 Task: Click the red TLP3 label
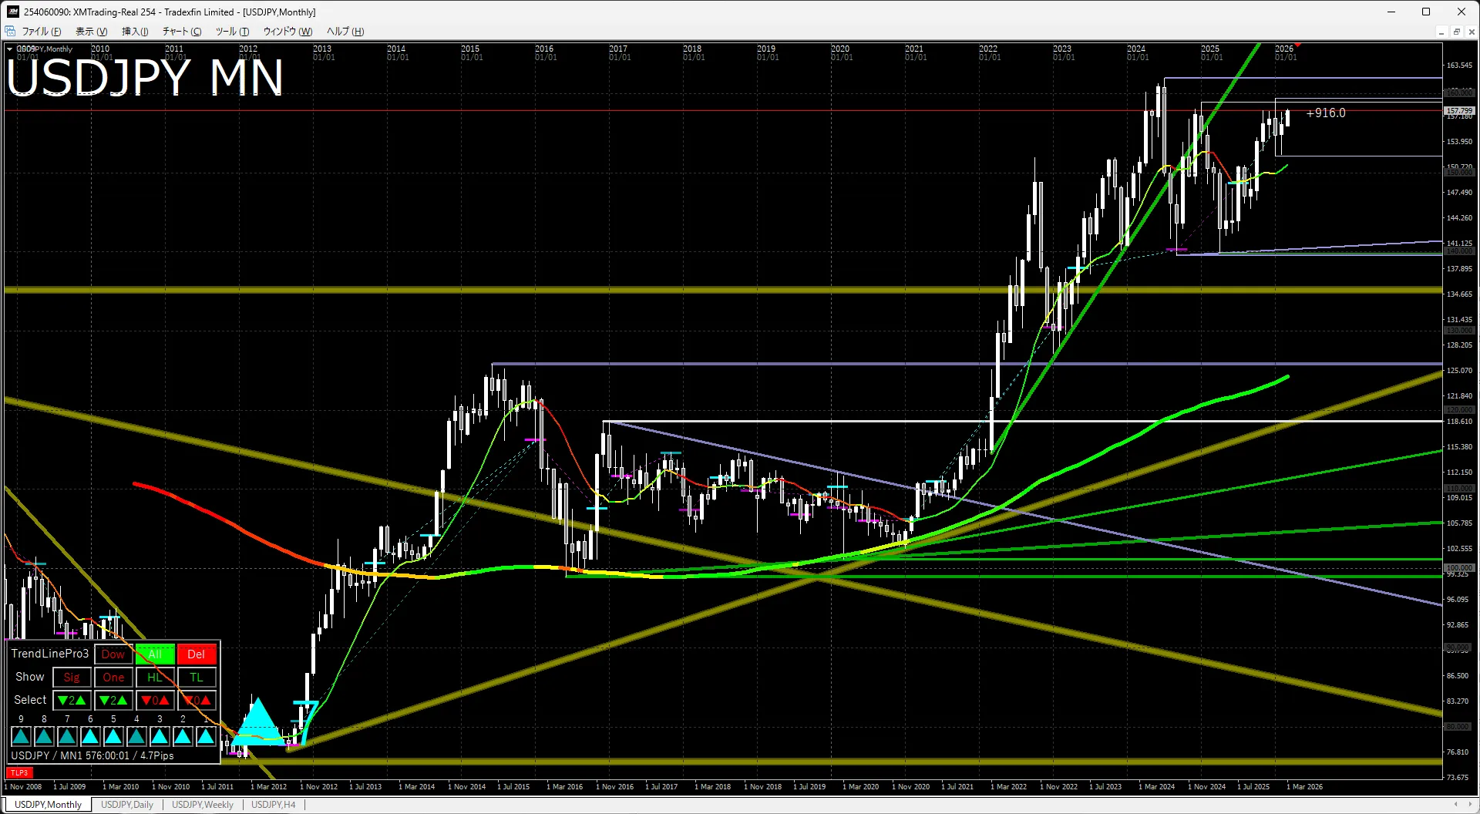(19, 772)
